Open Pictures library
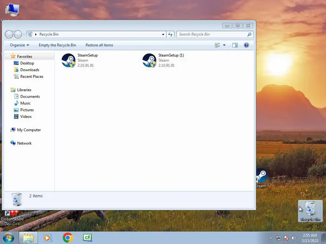Viewport: 326px width, 244px height. pos(27,110)
